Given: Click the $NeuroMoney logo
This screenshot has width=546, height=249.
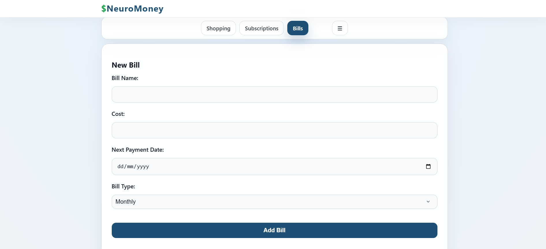Looking at the screenshot, I should [132, 9].
